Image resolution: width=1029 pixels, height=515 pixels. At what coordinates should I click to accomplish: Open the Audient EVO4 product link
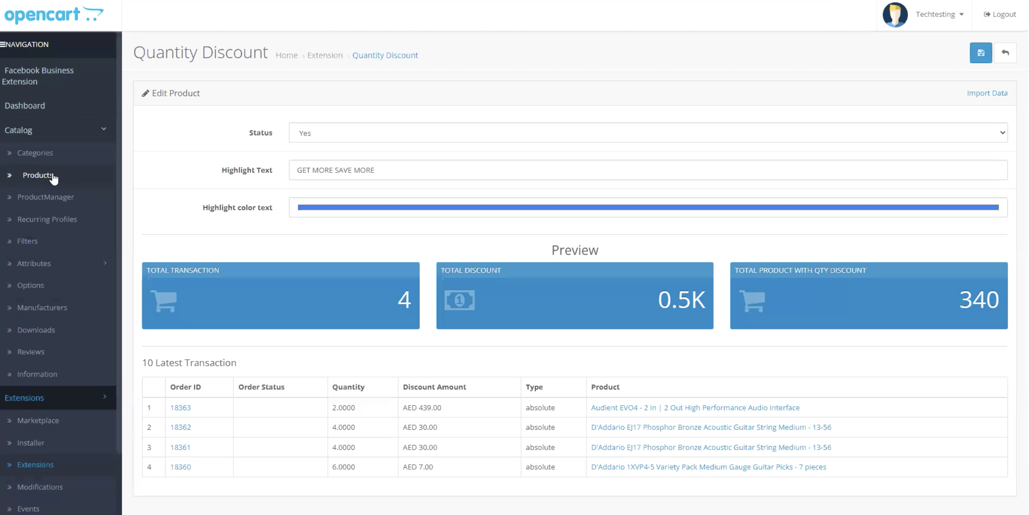point(695,408)
